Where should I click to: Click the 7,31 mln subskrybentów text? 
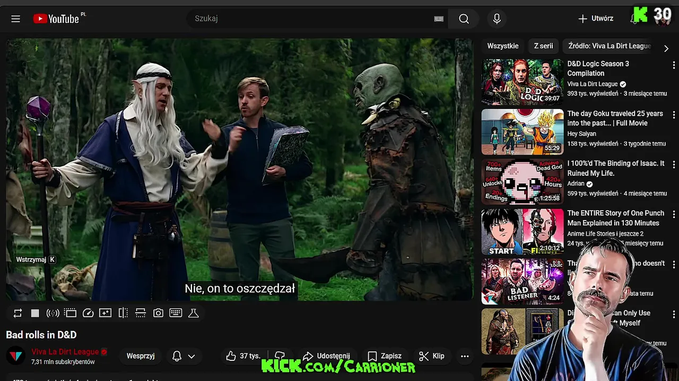point(63,362)
